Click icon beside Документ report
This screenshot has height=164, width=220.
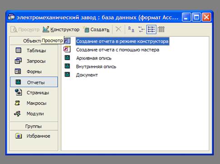pos(67,74)
